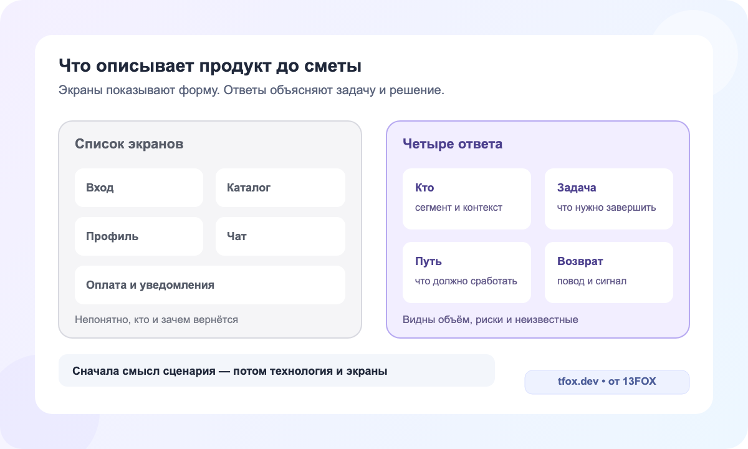Select the "Четыре ответа" panel title
This screenshot has height=449, width=748.
pyautogui.click(x=453, y=144)
